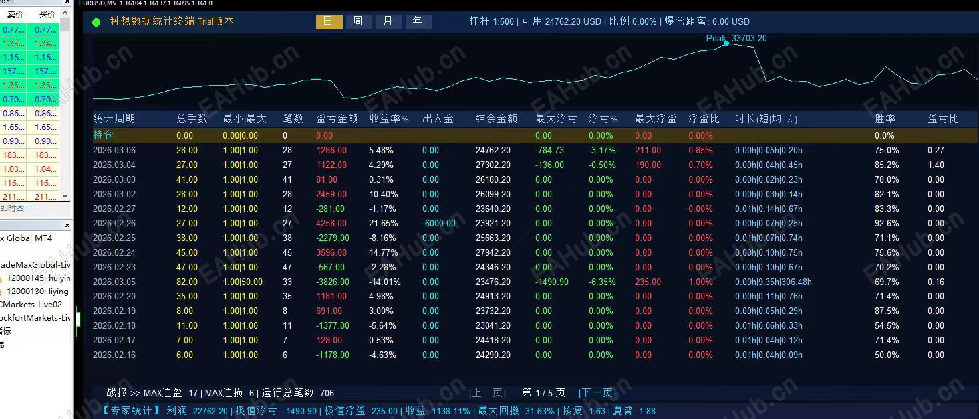The image size is (979, 419).
Task: Click the 买价 column header in market watch
Action: (x=47, y=14)
